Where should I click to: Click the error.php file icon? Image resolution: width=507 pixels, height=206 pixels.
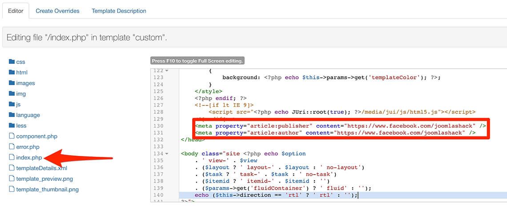[12, 147]
